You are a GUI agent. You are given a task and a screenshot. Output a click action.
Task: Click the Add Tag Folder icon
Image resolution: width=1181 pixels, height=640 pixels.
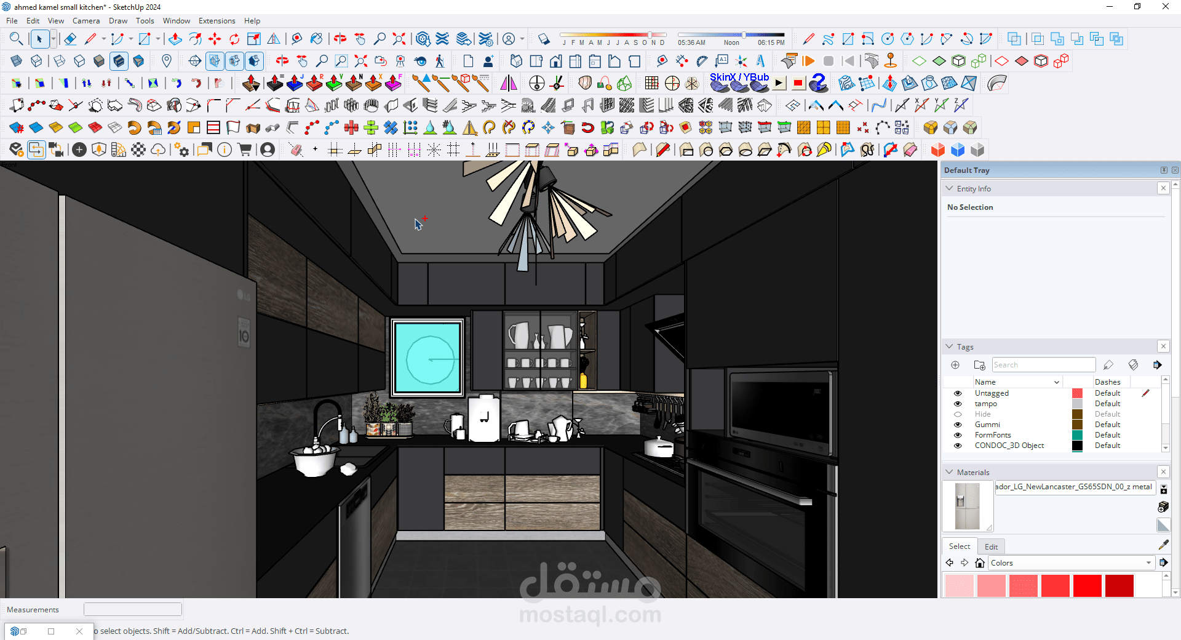(x=980, y=365)
